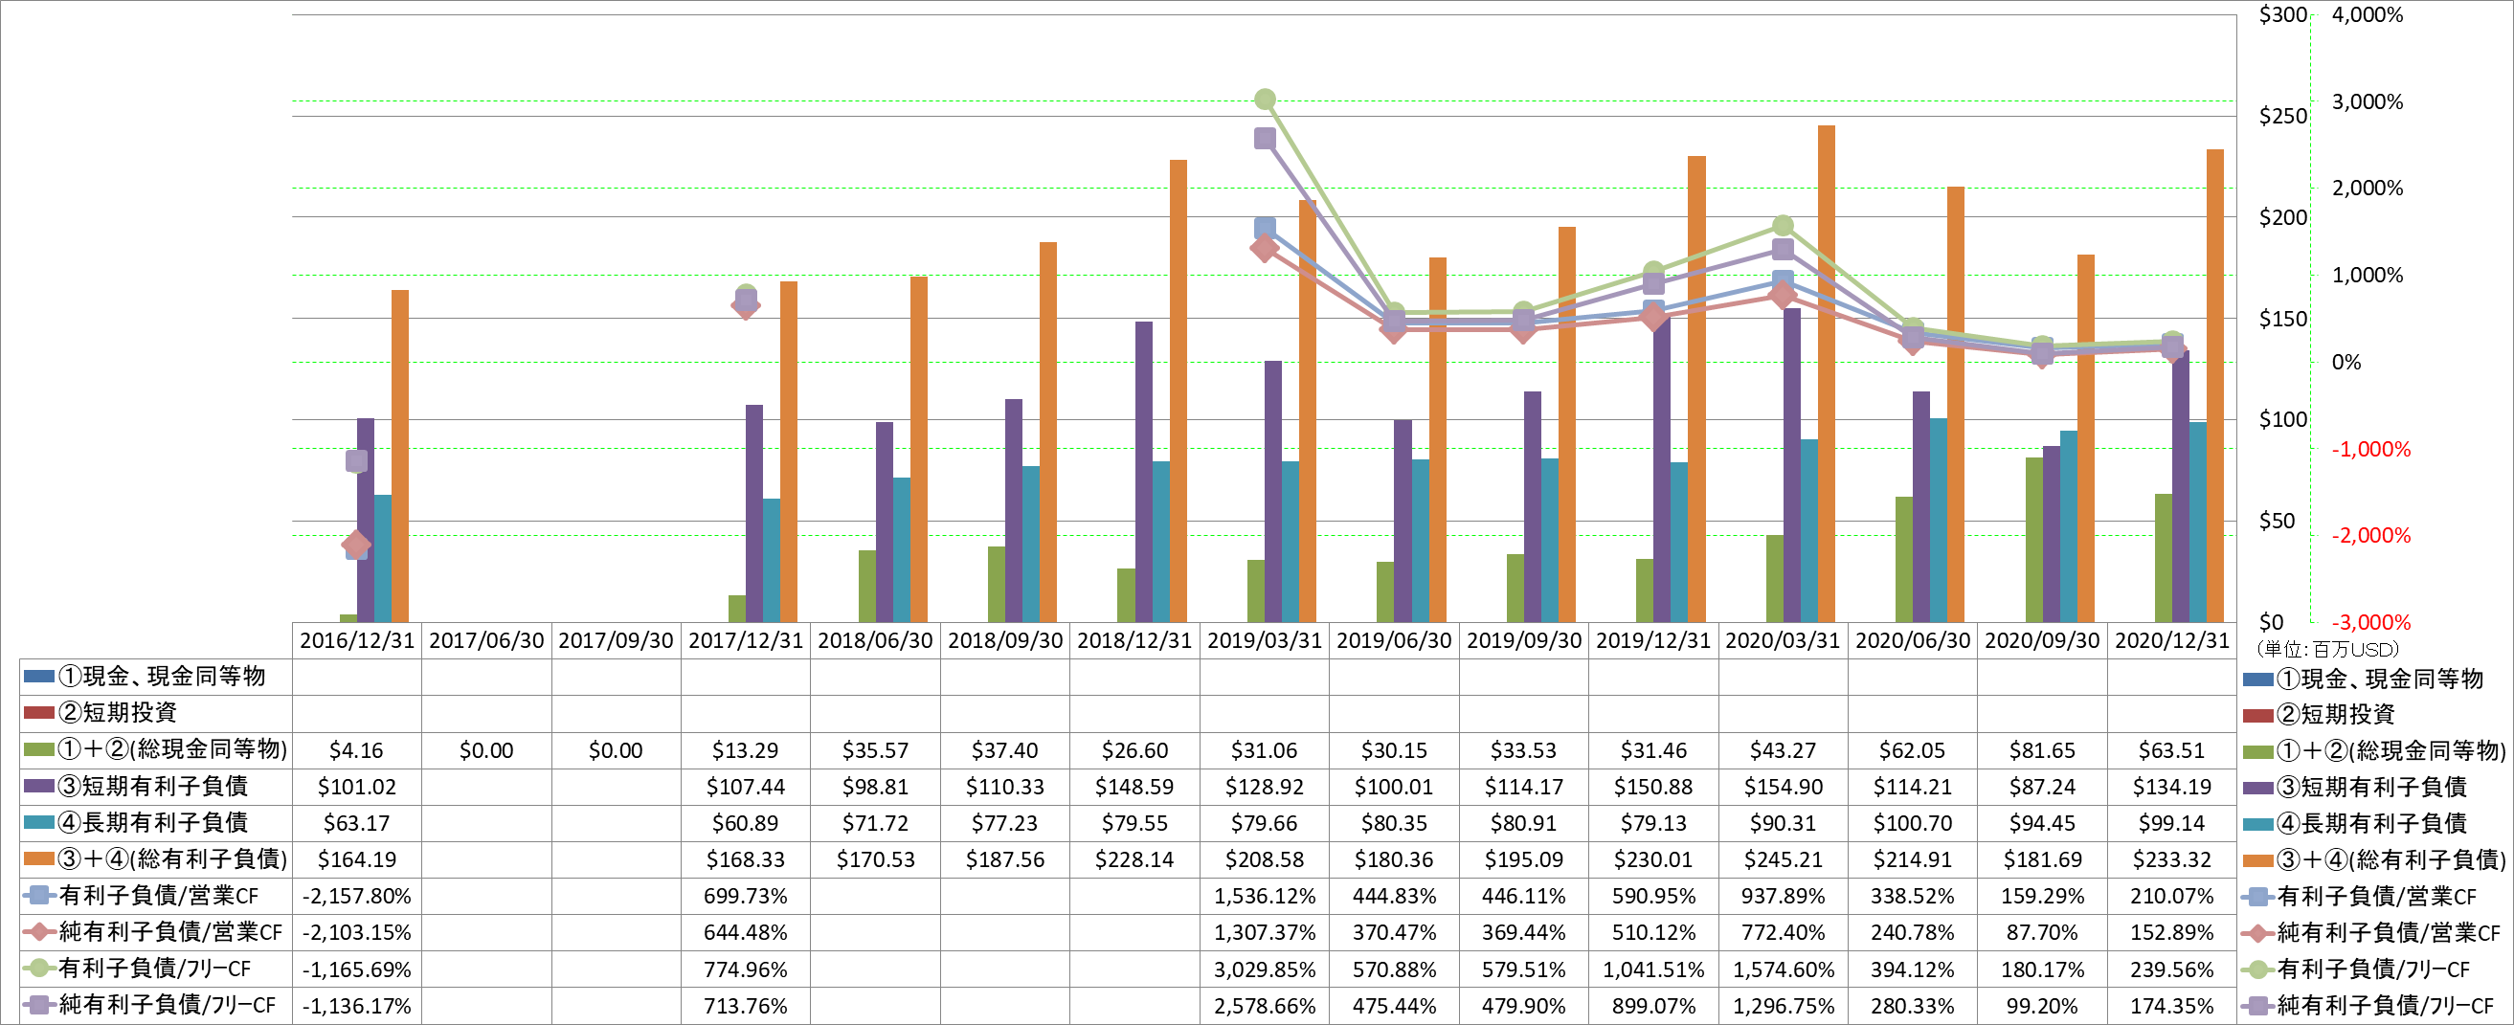
Task: Select the left legend row ②短期投資
Action: coord(156,713)
